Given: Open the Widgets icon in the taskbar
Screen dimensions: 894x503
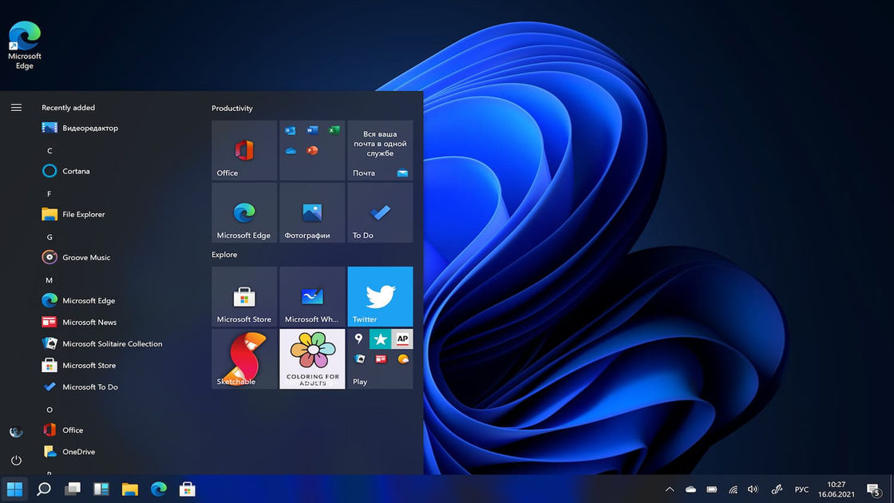Looking at the screenshot, I should (x=101, y=489).
